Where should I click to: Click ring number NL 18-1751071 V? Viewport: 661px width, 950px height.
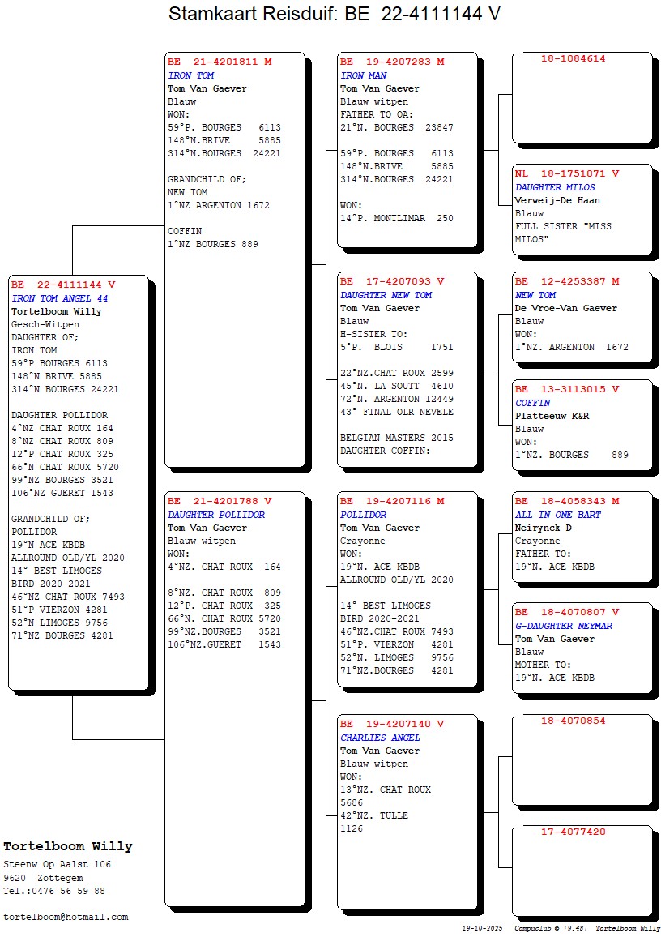pyautogui.click(x=567, y=173)
